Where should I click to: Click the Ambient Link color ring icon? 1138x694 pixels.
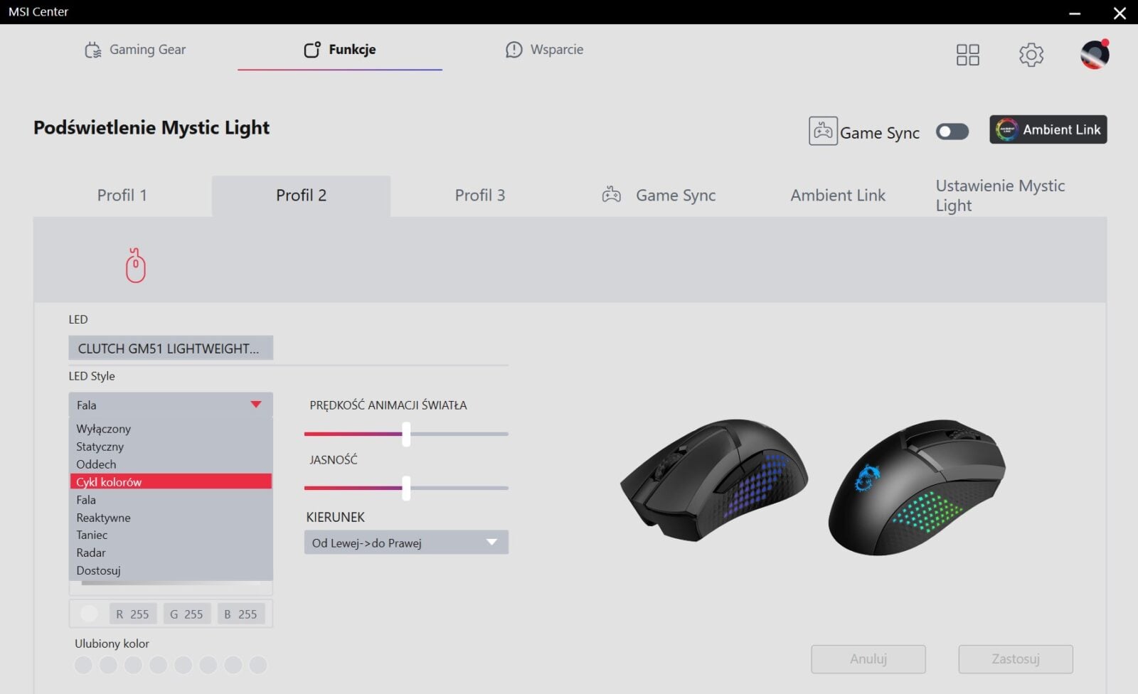[1006, 129]
